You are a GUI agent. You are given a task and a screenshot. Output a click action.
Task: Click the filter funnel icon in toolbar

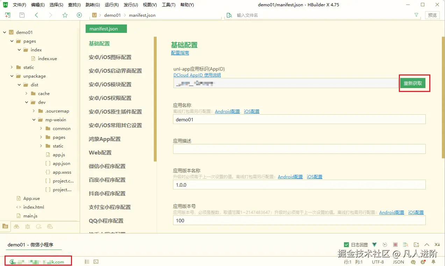(x=416, y=15)
